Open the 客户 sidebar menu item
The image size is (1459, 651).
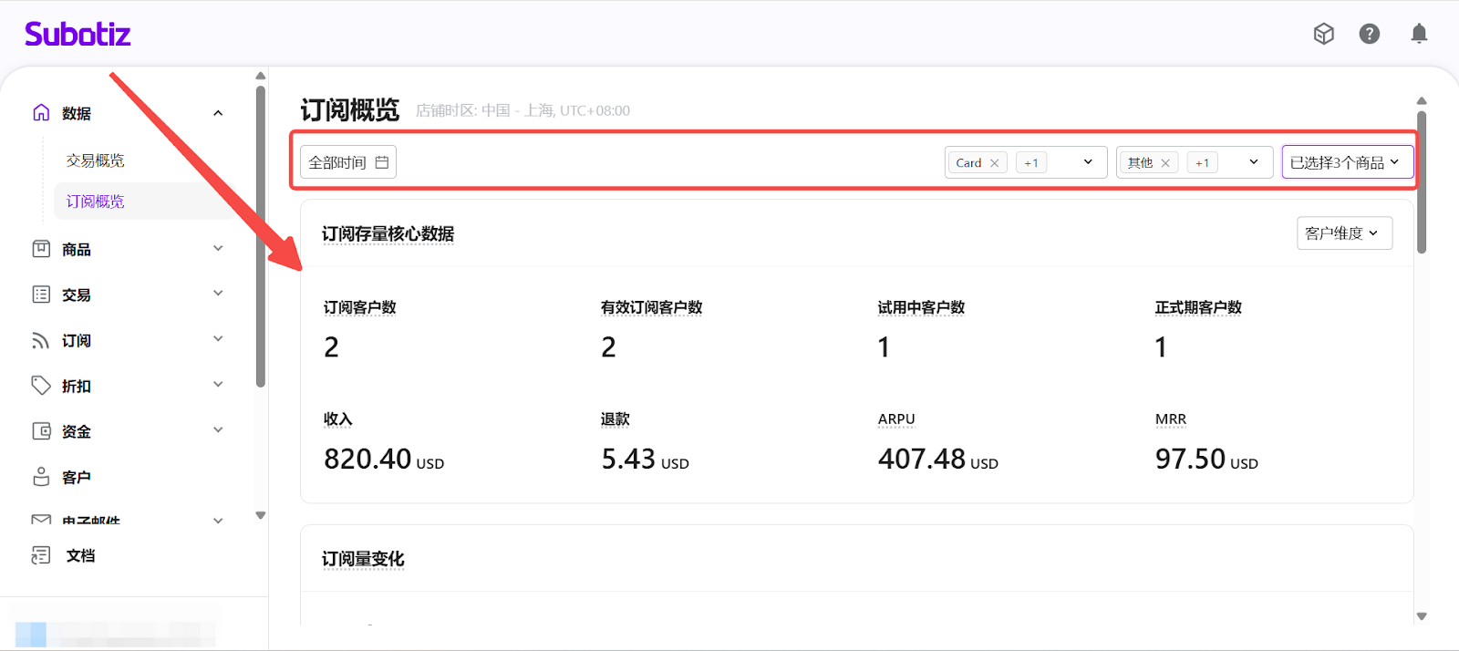(x=77, y=477)
